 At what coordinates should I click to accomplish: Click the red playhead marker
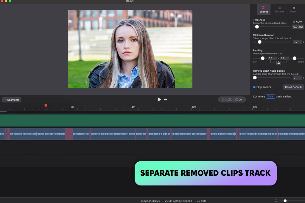point(46,106)
